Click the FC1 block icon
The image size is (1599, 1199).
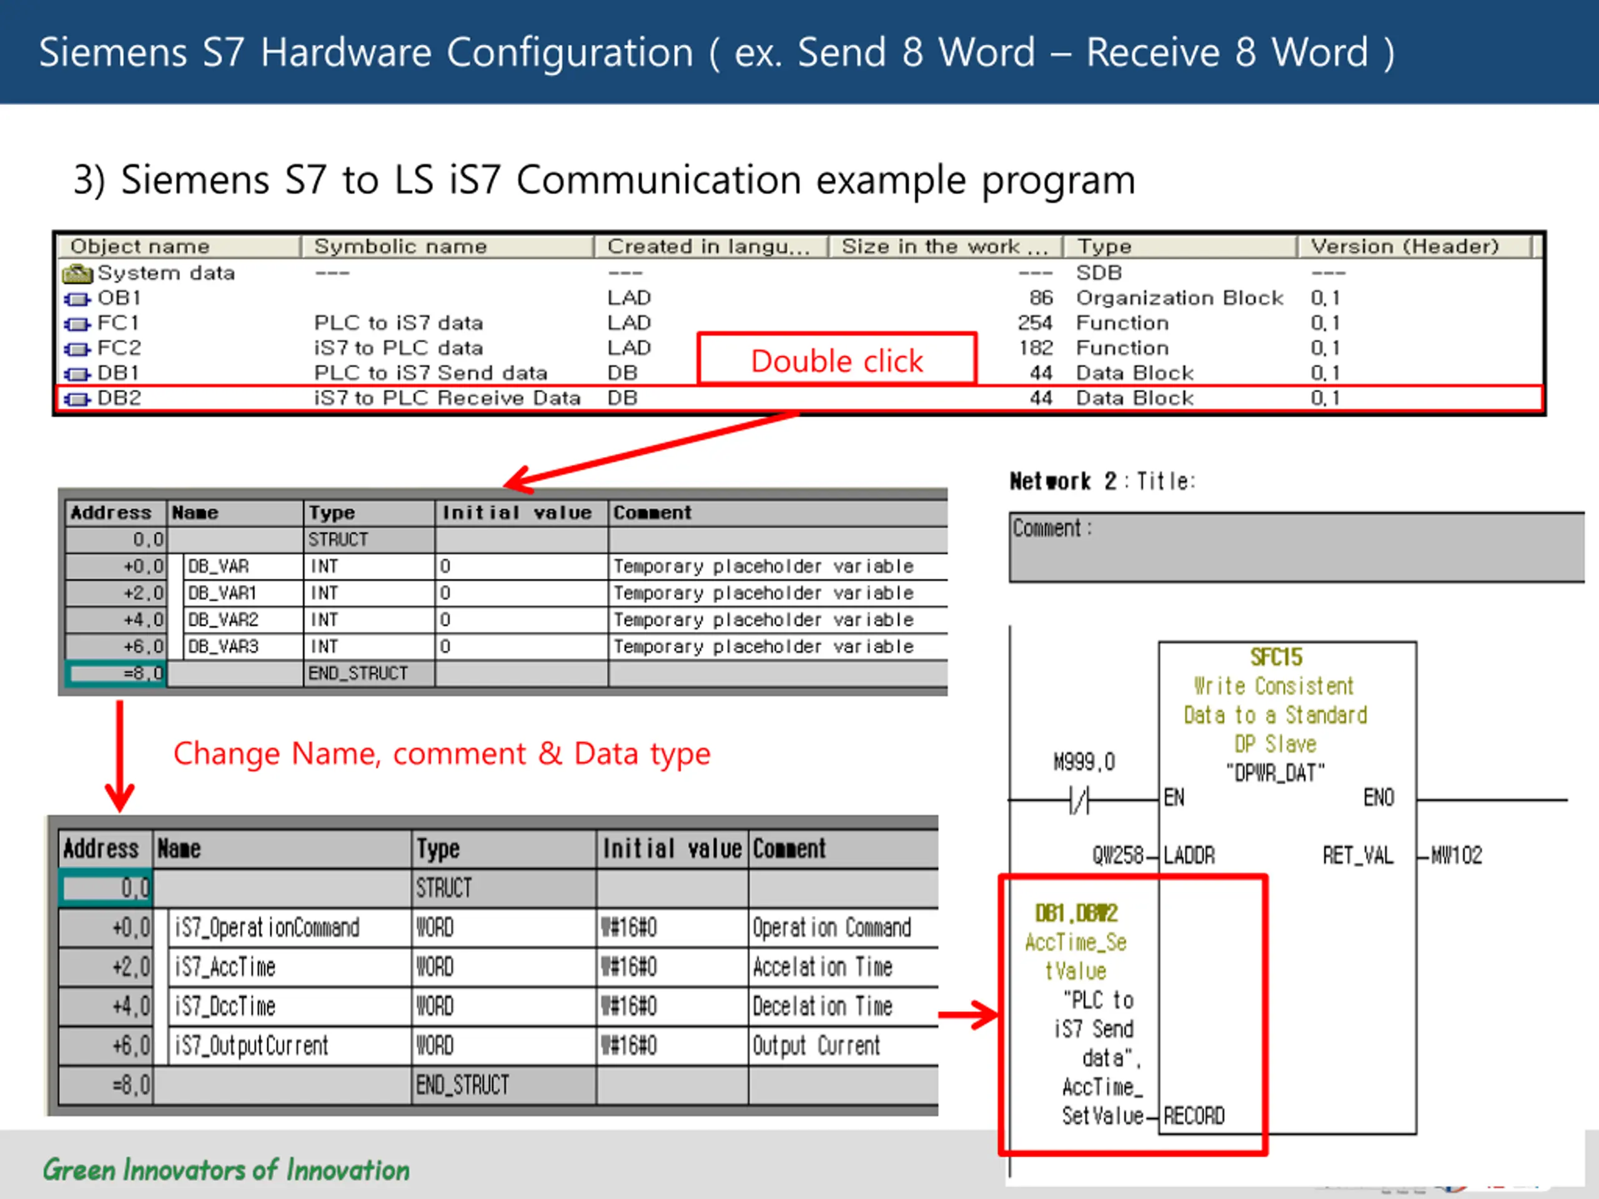click(x=77, y=323)
